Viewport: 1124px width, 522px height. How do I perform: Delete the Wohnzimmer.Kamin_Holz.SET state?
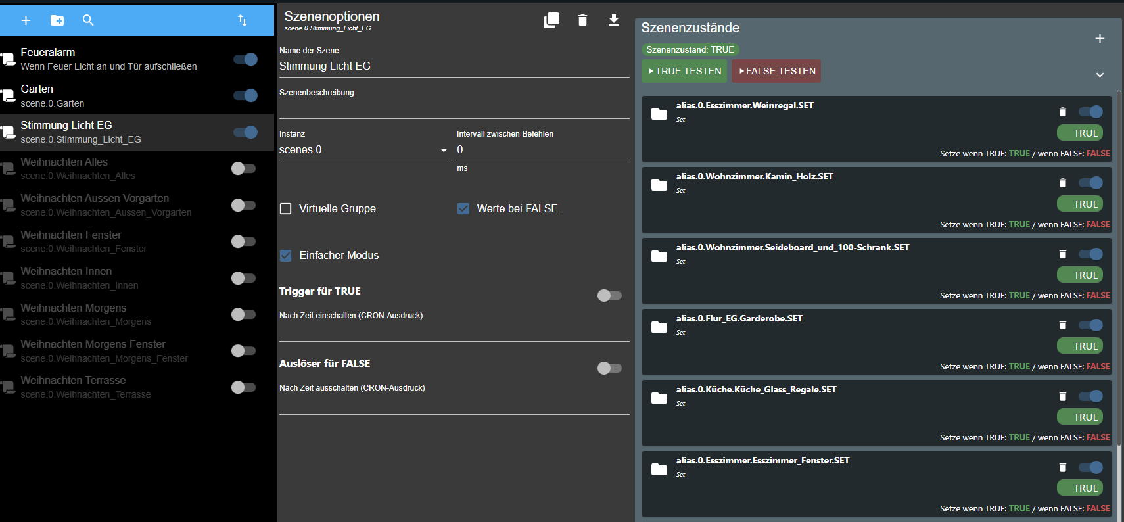[1063, 183]
